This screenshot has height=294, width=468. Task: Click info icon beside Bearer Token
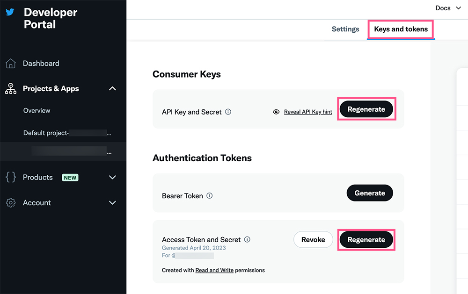coord(210,195)
